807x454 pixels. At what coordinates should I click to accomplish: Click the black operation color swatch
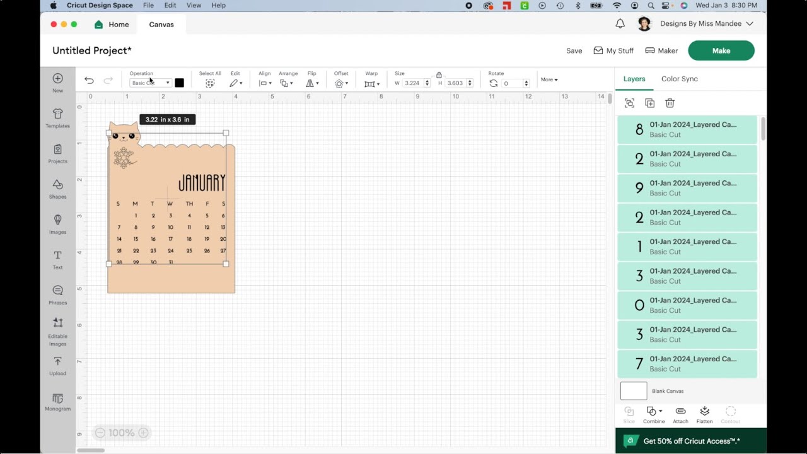179,83
